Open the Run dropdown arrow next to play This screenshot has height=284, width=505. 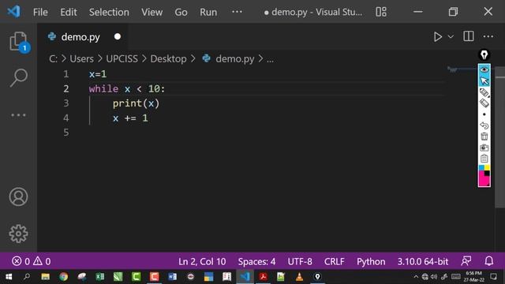tap(451, 37)
